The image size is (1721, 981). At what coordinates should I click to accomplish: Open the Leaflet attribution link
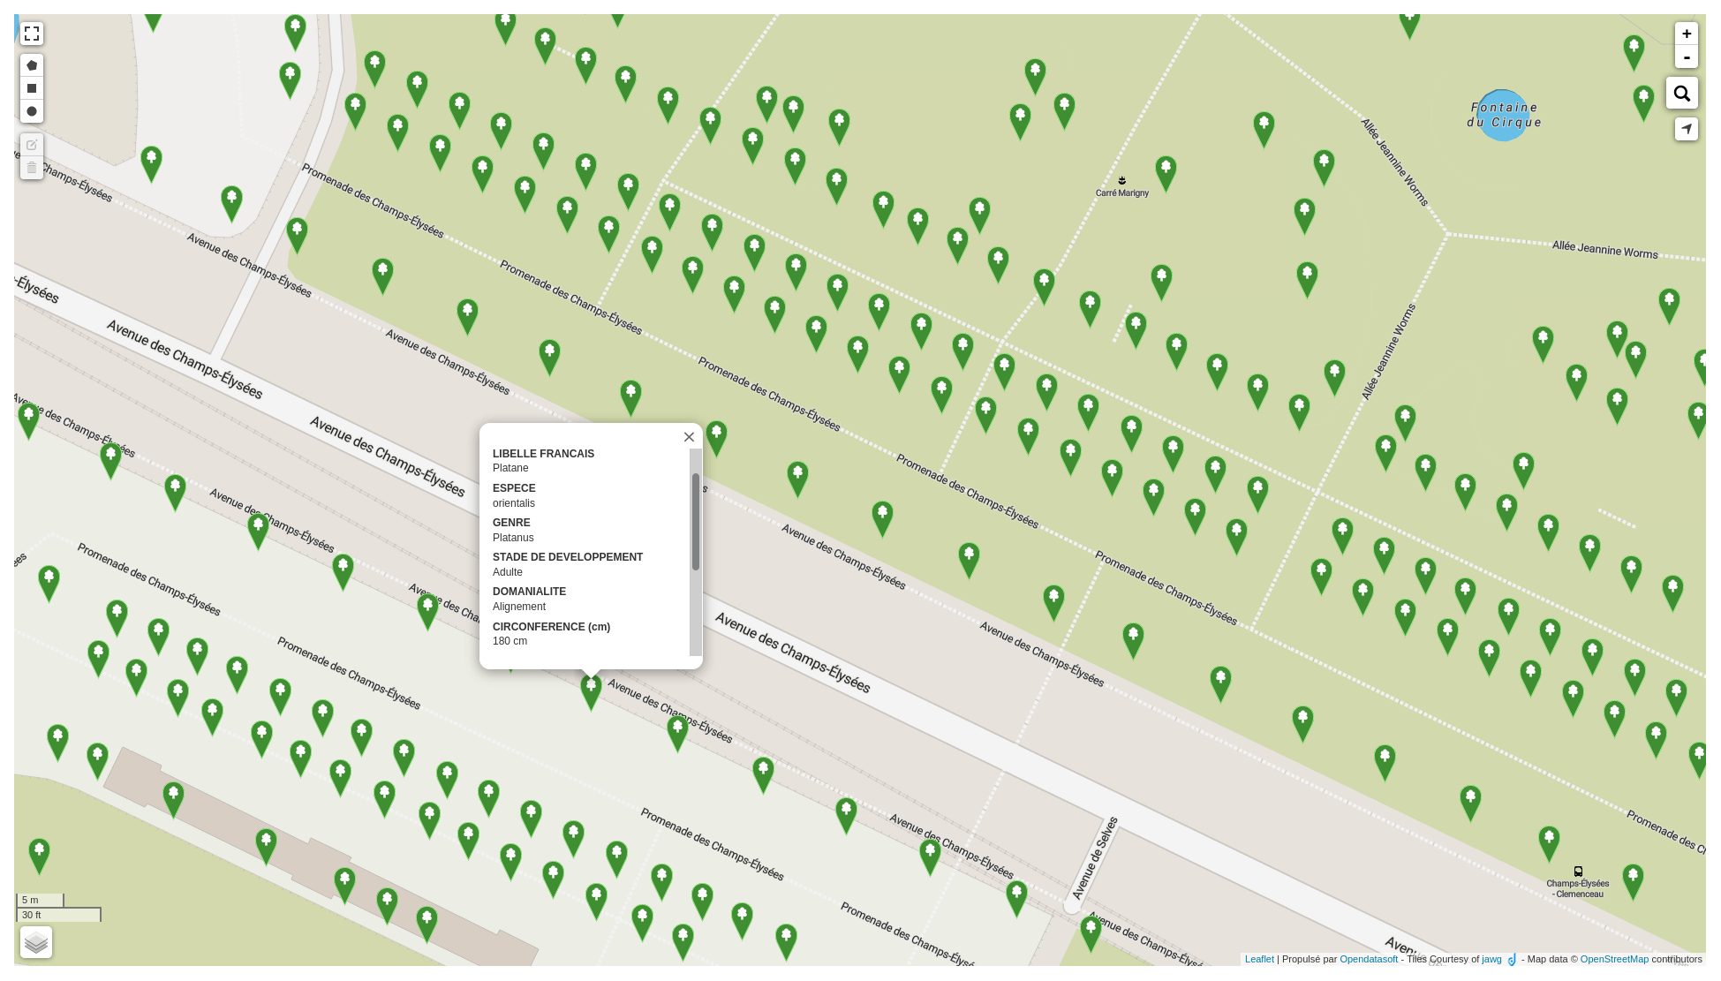pyautogui.click(x=1259, y=959)
